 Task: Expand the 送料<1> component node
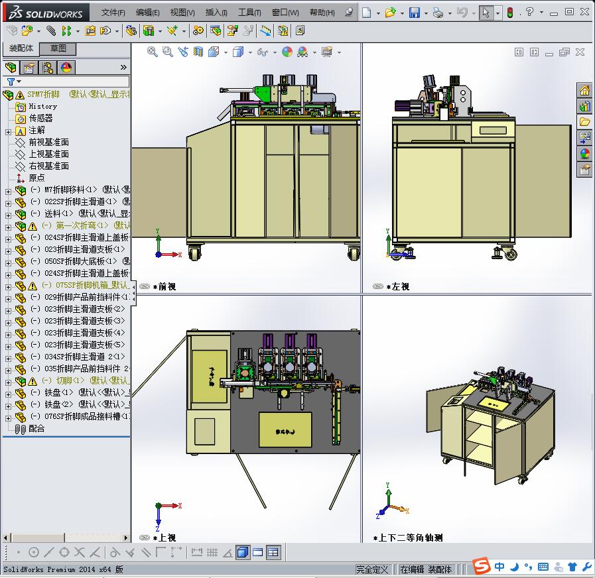8,215
